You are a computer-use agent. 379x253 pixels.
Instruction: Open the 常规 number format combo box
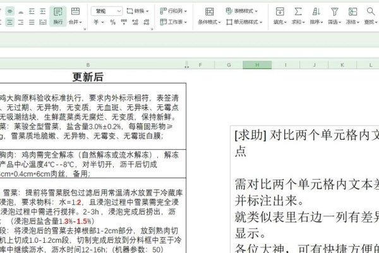(x=107, y=11)
